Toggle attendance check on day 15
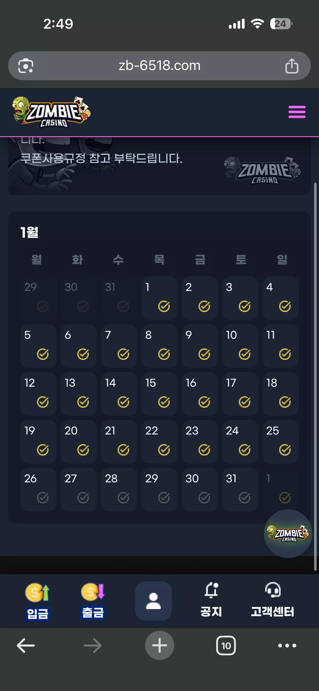 pyautogui.click(x=164, y=402)
